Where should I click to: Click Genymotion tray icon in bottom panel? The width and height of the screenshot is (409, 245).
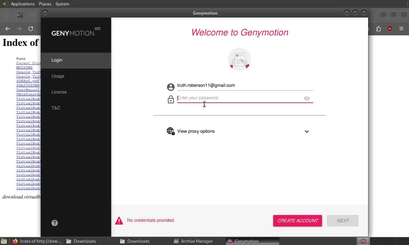[x=363, y=241]
